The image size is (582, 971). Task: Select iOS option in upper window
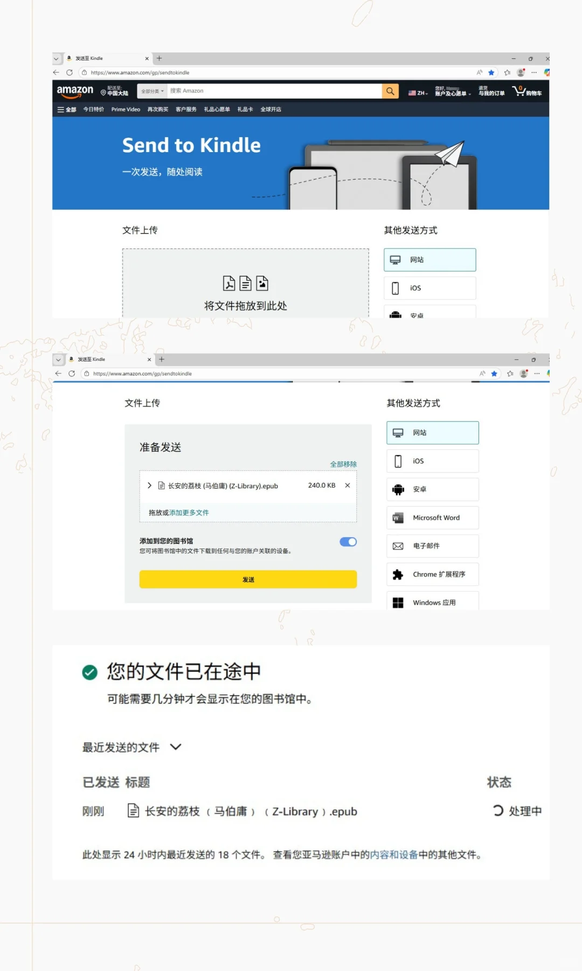point(429,288)
